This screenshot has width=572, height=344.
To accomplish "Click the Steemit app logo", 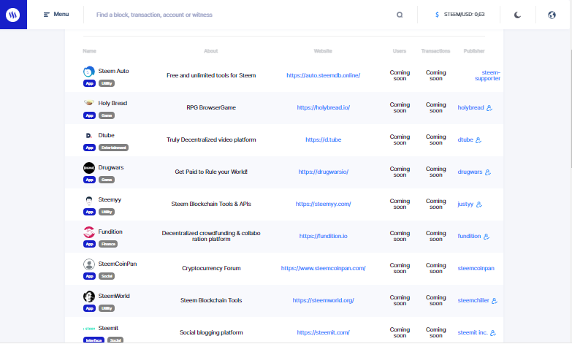I will [89, 329].
